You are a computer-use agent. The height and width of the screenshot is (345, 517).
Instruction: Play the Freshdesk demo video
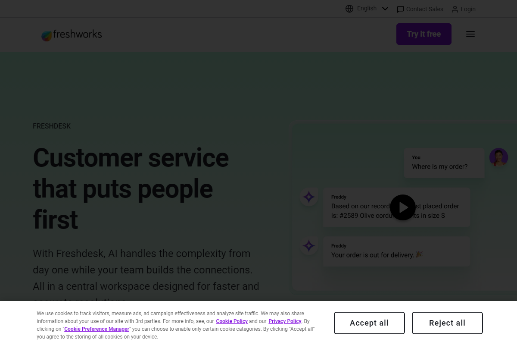coord(403,207)
